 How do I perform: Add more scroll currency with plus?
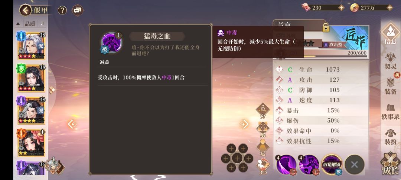(x=341, y=8)
